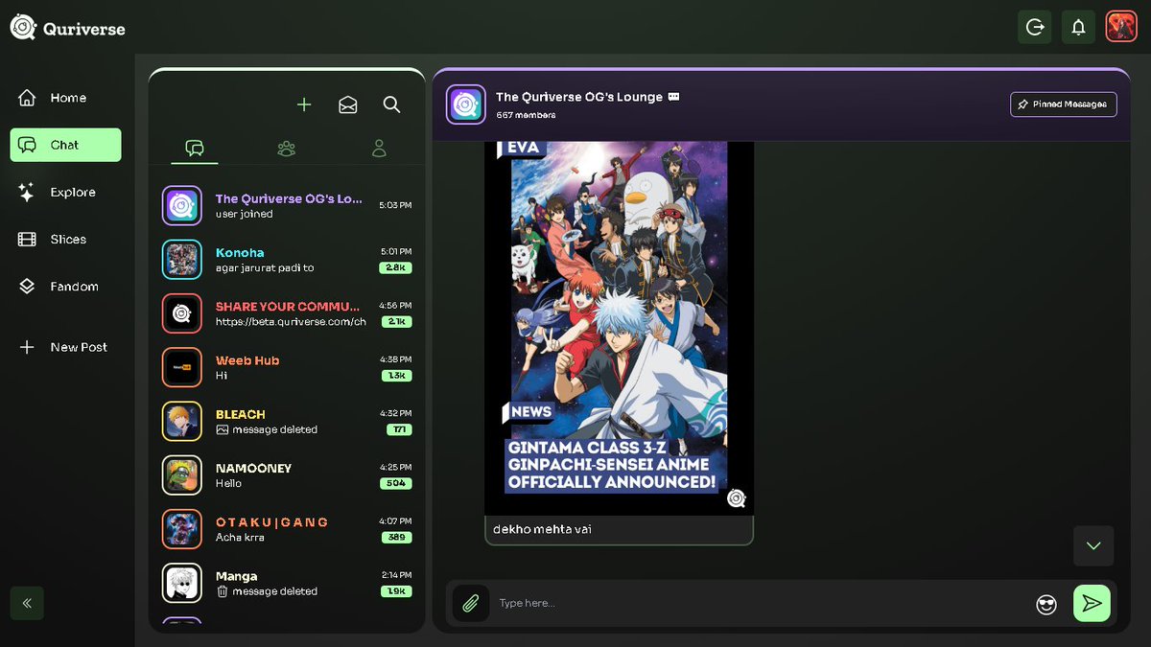Click the 1.9k badge on Manga
Screen dimensions: 1151x647
tap(395, 591)
